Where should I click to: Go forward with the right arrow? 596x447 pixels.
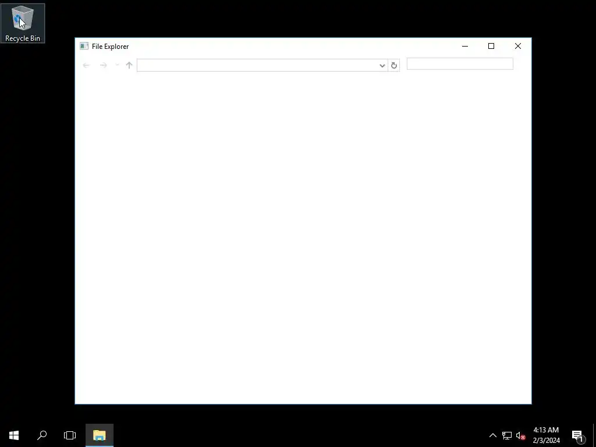click(104, 65)
